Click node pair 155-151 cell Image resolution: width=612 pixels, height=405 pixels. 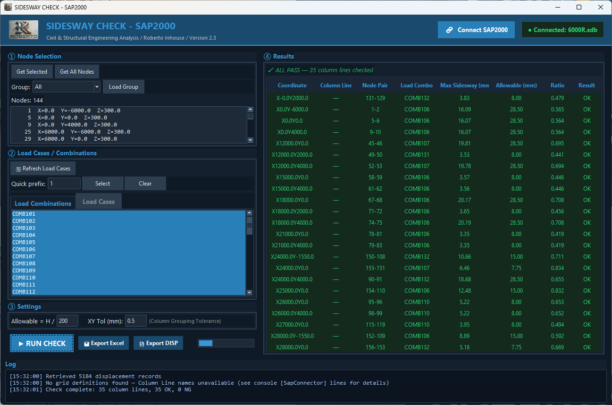[x=375, y=268]
